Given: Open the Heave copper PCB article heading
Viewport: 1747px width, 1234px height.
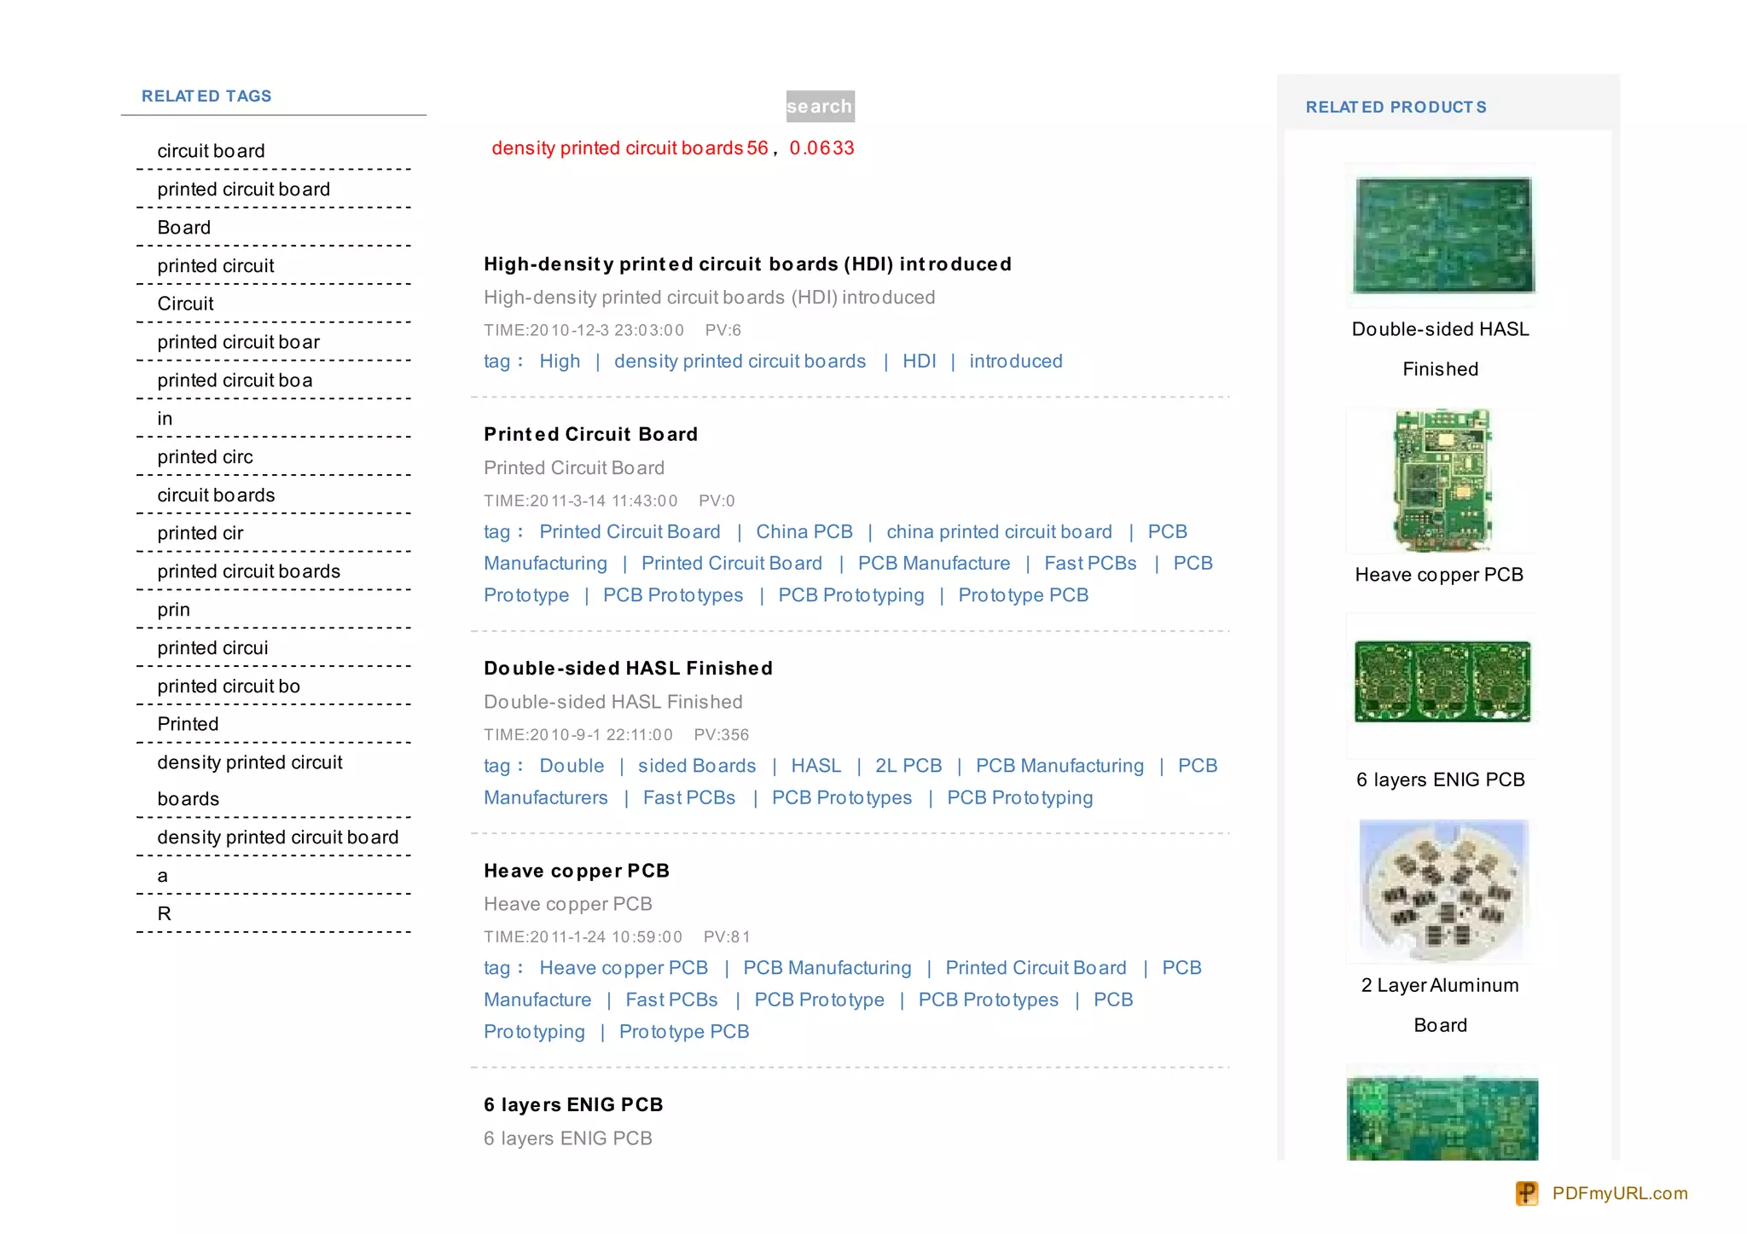Looking at the screenshot, I should pos(576,871).
